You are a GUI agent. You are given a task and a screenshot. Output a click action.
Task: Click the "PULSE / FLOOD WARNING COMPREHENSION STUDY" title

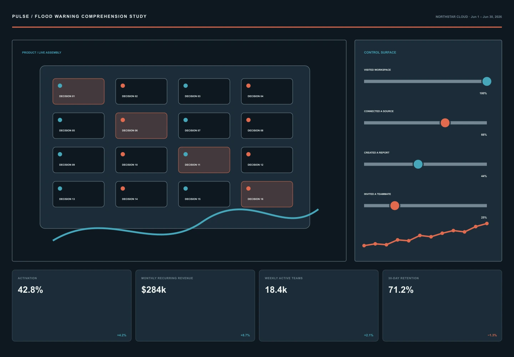click(x=80, y=16)
